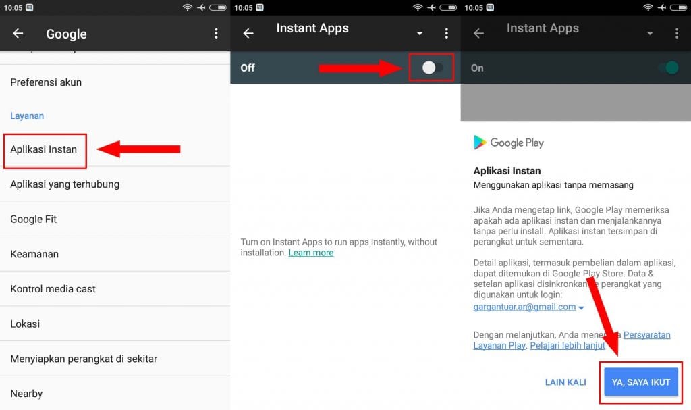Open the Google Fit menu item

click(x=33, y=220)
